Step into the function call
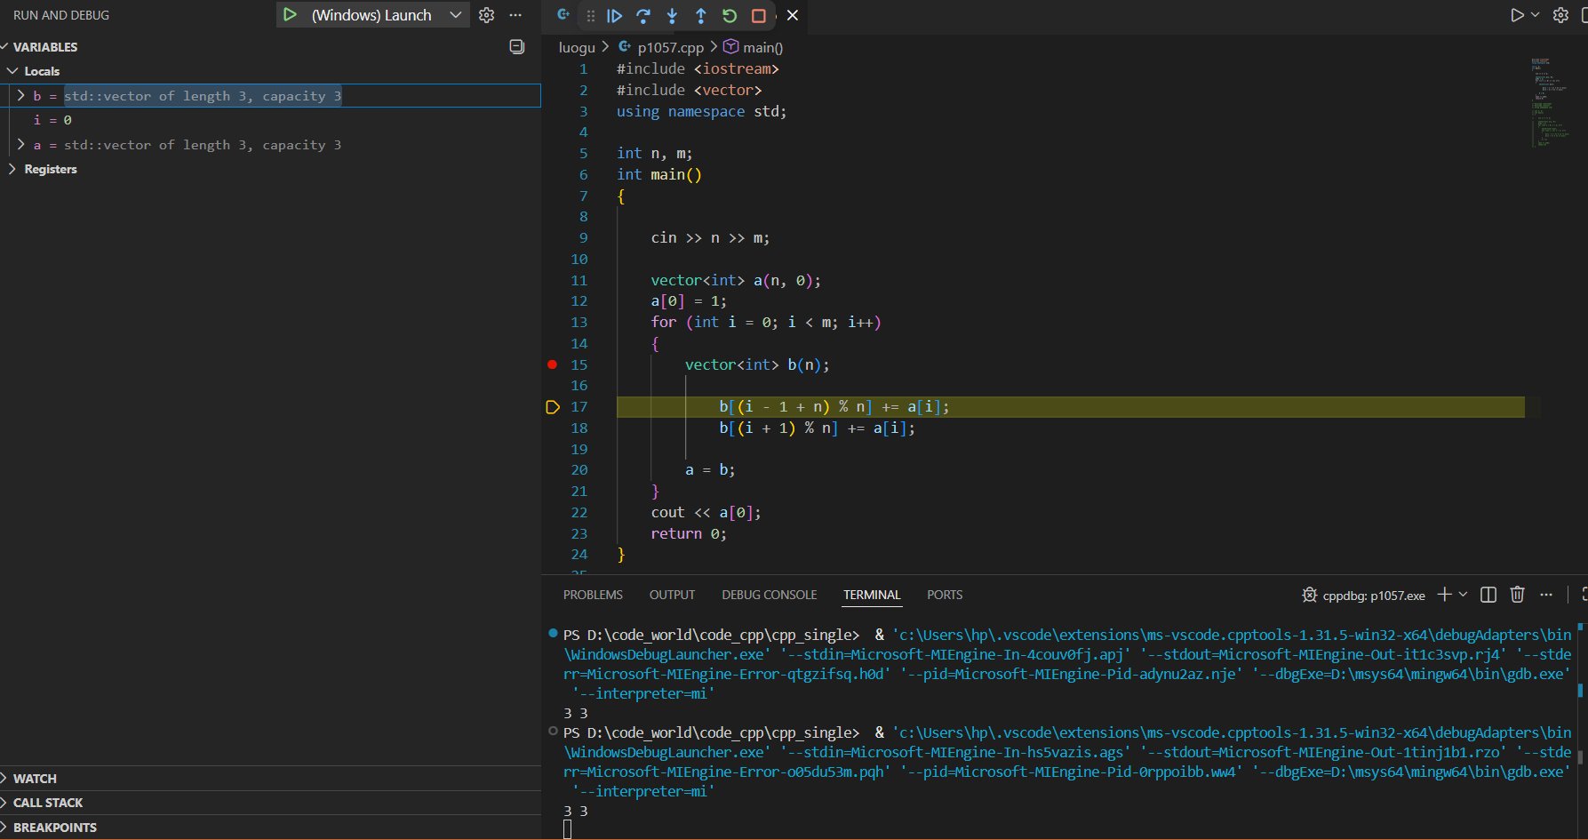Screen dimensions: 1588x840 coord(672,15)
